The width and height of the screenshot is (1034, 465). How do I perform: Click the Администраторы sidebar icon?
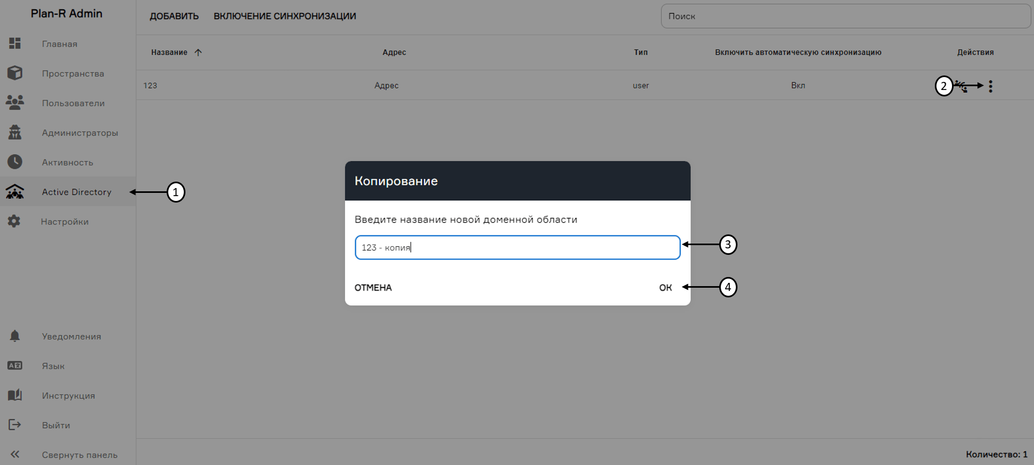15,133
